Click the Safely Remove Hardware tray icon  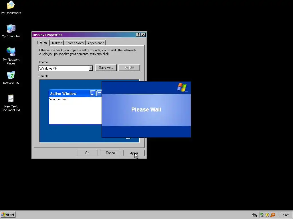[262, 215]
